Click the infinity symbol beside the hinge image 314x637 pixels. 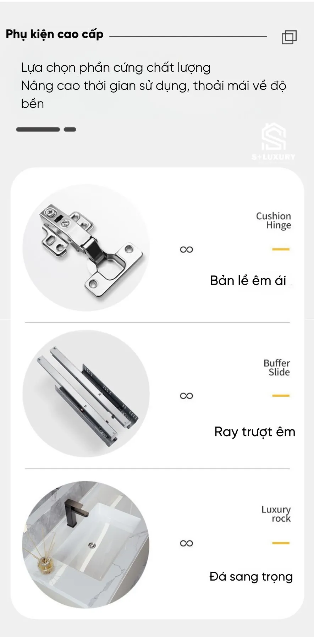pos(186,249)
